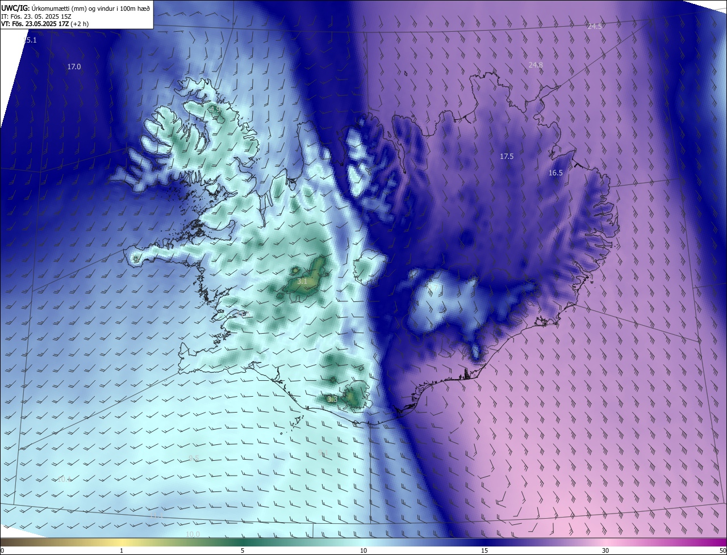Click the 4.9 value label in the Westfjords

215,109
